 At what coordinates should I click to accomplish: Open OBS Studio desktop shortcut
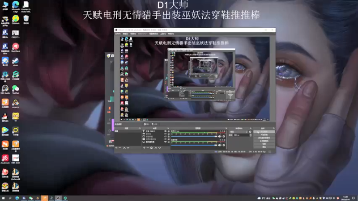(5, 89)
